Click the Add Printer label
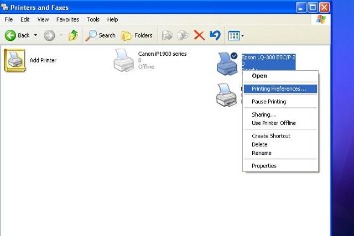Viewport: 354px width, 236px height. (43, 60)
